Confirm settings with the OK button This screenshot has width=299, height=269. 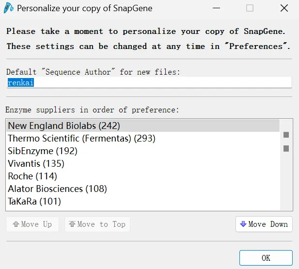(266, 257)
